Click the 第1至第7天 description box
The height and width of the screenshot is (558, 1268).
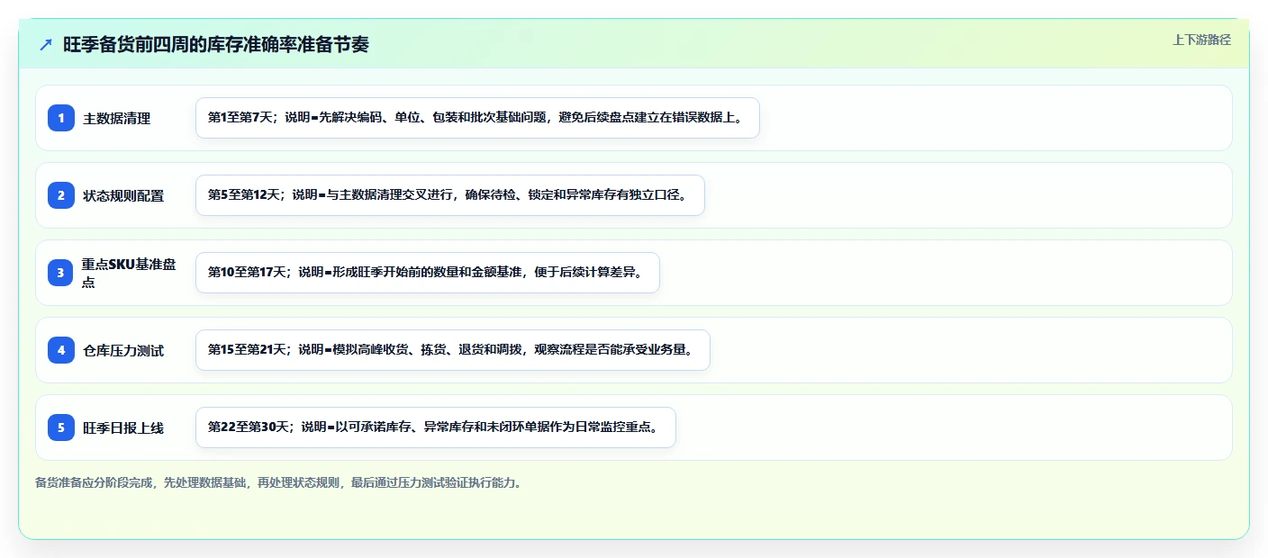point(478,118)
